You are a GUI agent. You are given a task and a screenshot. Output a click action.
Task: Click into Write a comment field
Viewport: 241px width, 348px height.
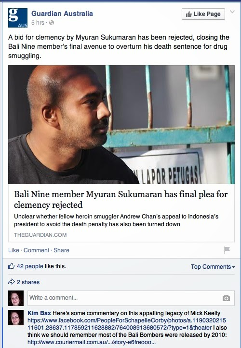click(x=131, y=298)
